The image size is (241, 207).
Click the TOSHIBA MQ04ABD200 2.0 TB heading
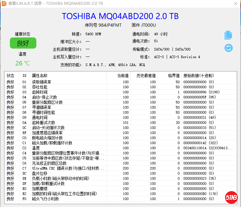point(120,16)
